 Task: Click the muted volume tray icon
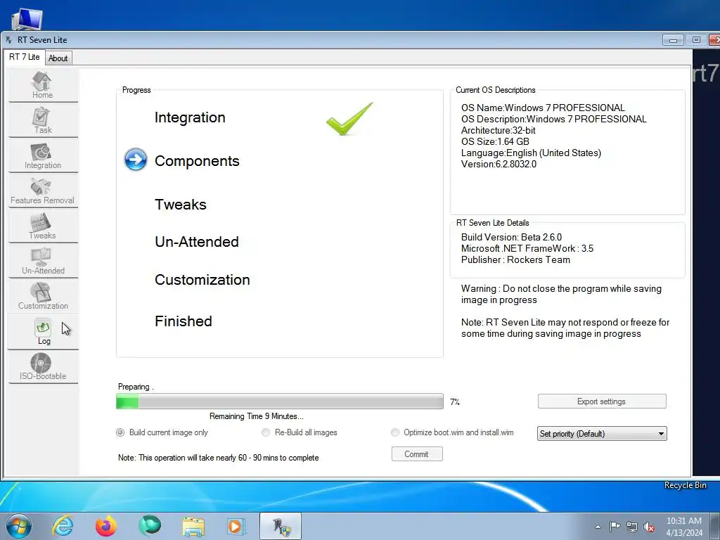click(649, 527)
